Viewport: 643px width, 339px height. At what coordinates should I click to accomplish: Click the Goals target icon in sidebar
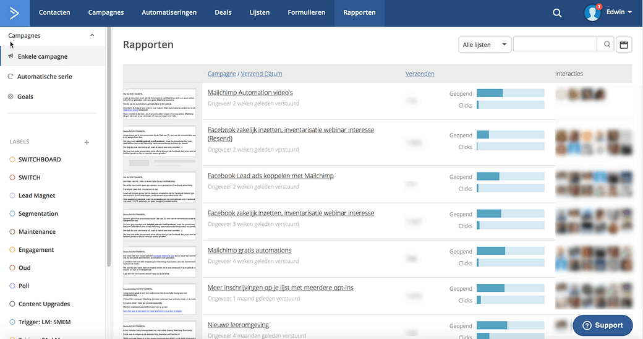tap(11, 97)
